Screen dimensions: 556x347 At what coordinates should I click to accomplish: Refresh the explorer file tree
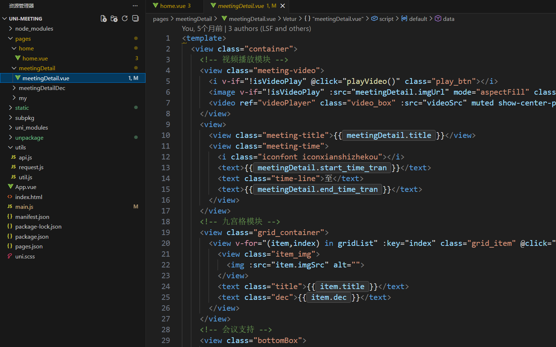125,19
